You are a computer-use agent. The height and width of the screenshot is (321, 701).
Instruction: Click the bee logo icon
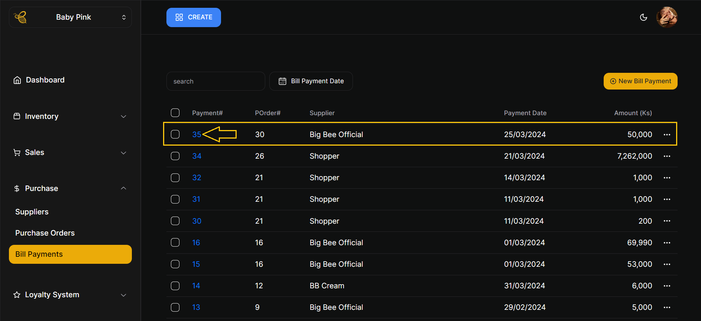tap(20, 17)
